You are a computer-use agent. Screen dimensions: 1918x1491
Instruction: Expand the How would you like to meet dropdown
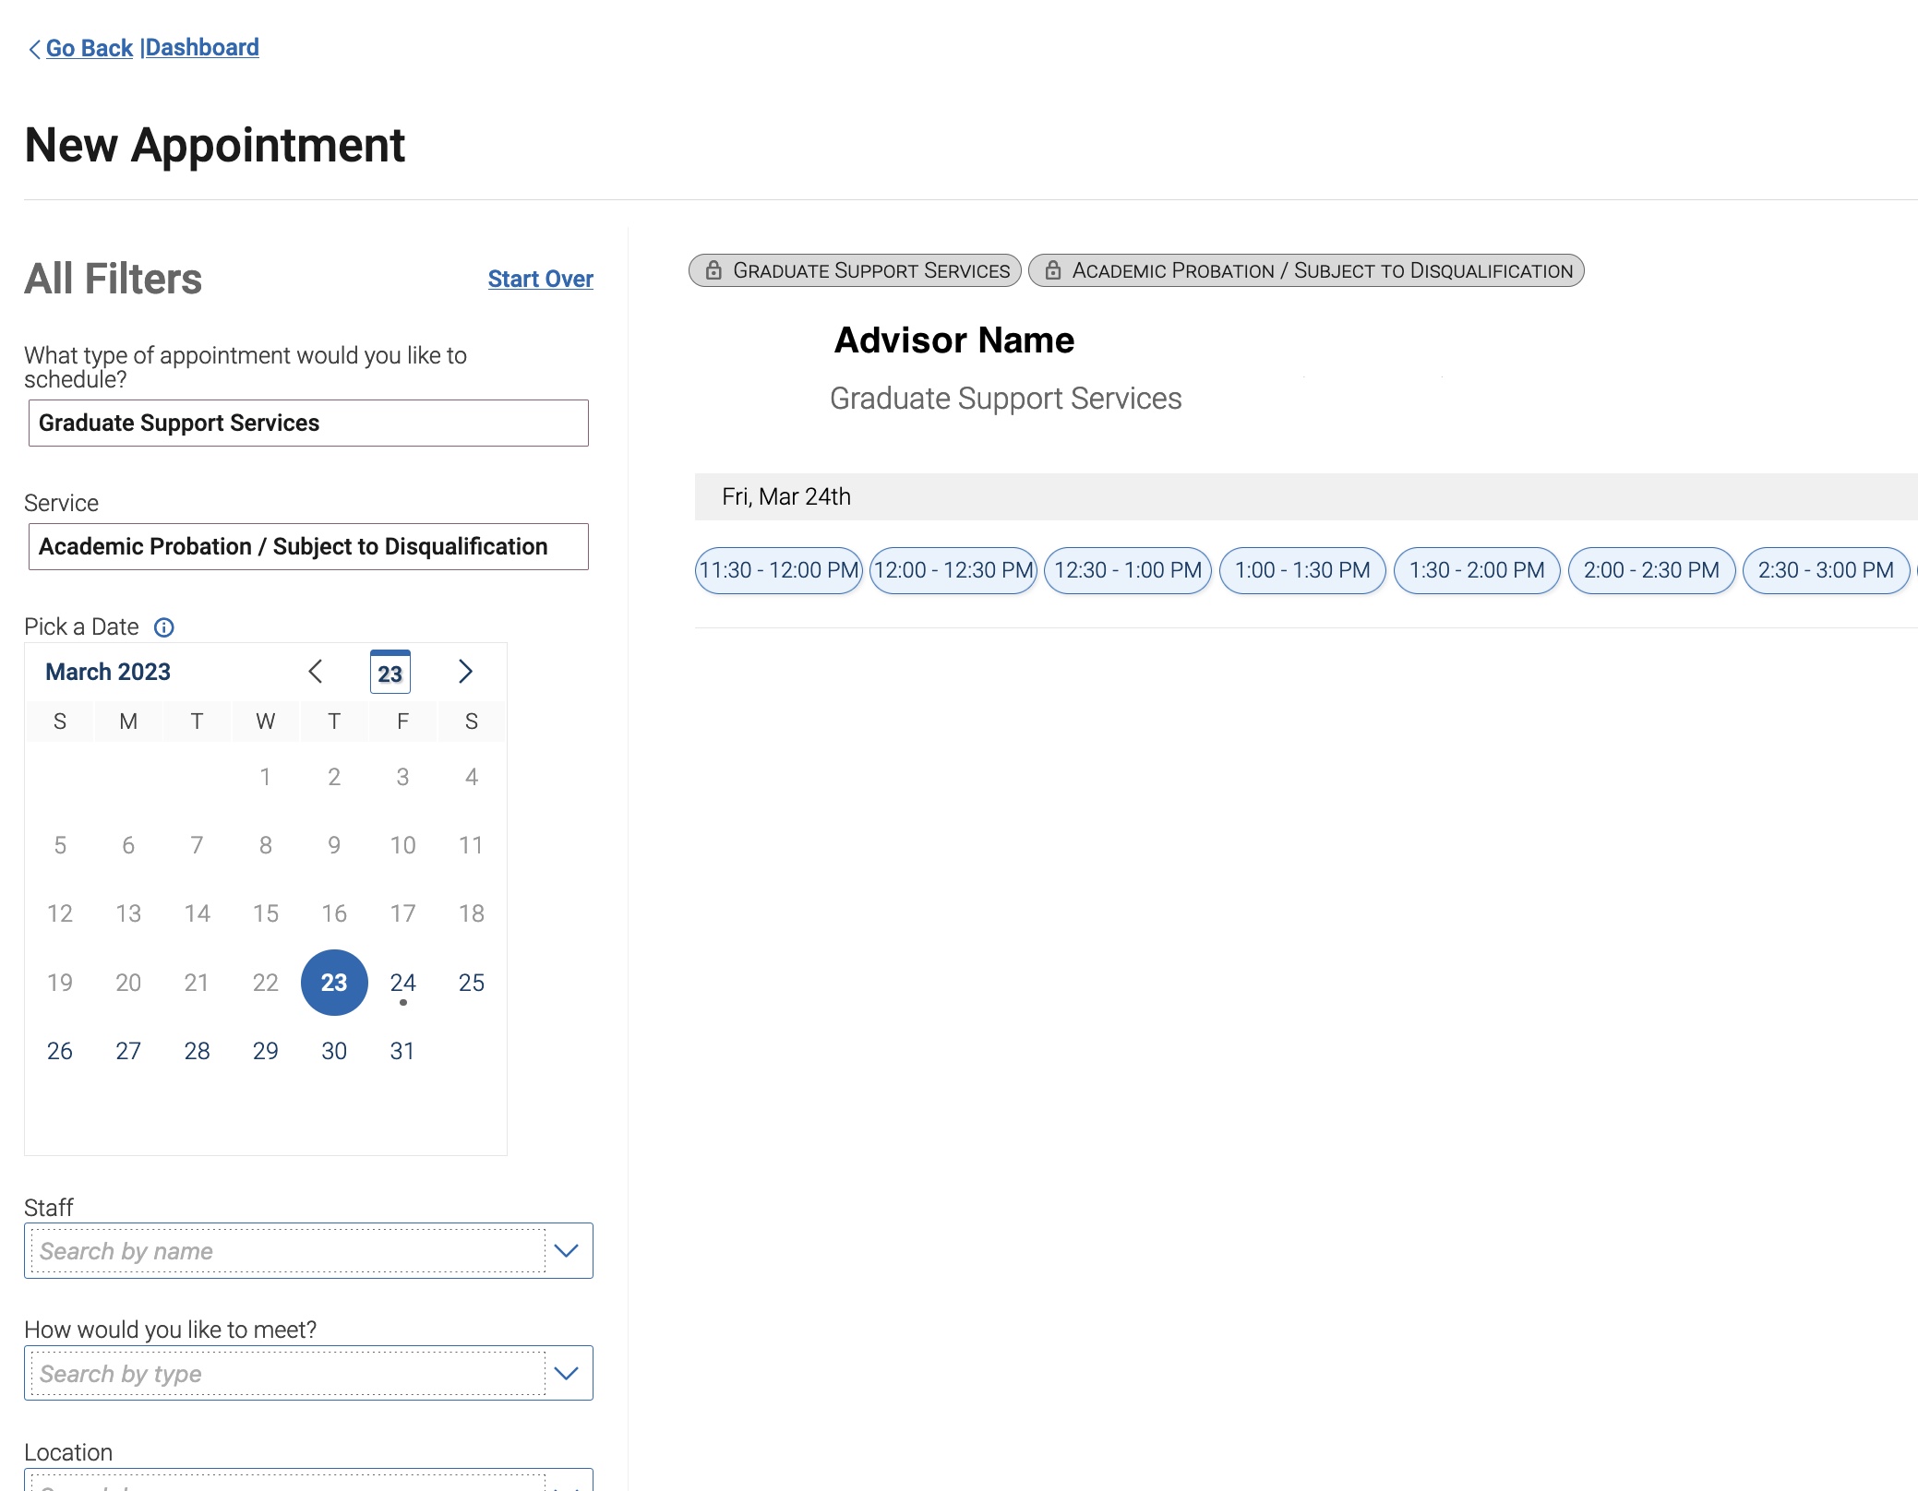click(567, 1374)
